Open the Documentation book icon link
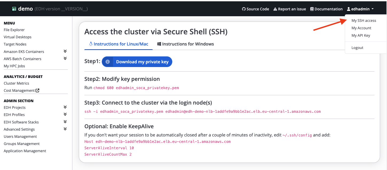This screenshot has width=387, height=170. [x=312, y=9]
